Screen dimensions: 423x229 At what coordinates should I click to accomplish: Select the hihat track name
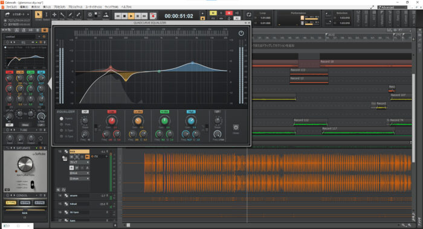[79, 204]
